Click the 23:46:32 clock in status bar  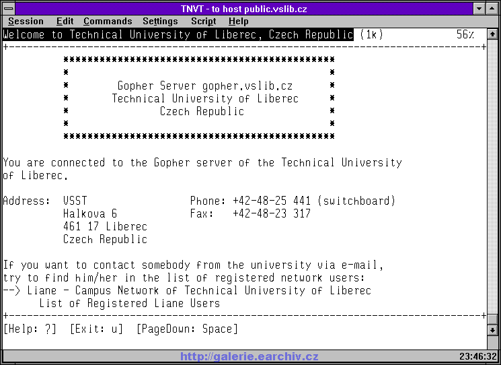[x=478, y=356]
